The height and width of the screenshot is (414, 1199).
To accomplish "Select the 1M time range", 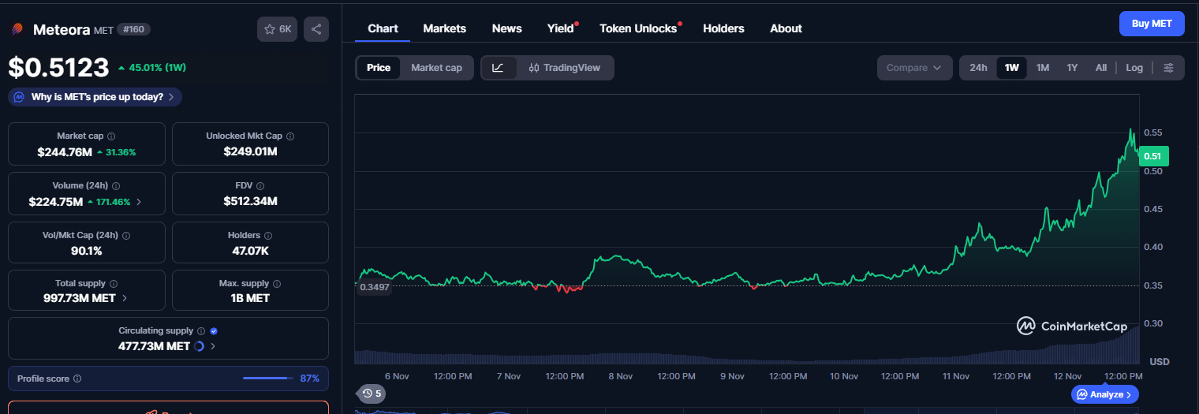I will click(1042, 68).
